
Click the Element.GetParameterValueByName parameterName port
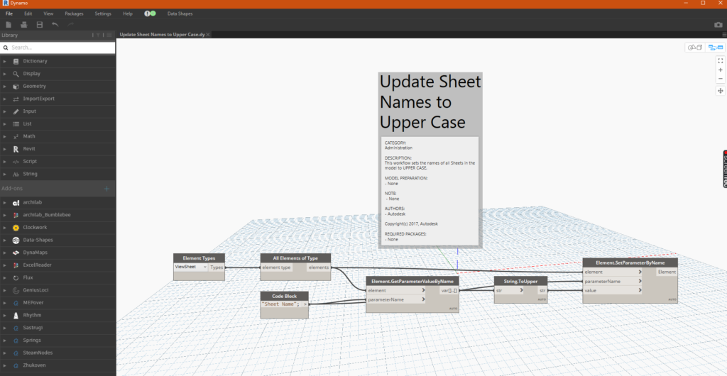[x=395, y=299]
